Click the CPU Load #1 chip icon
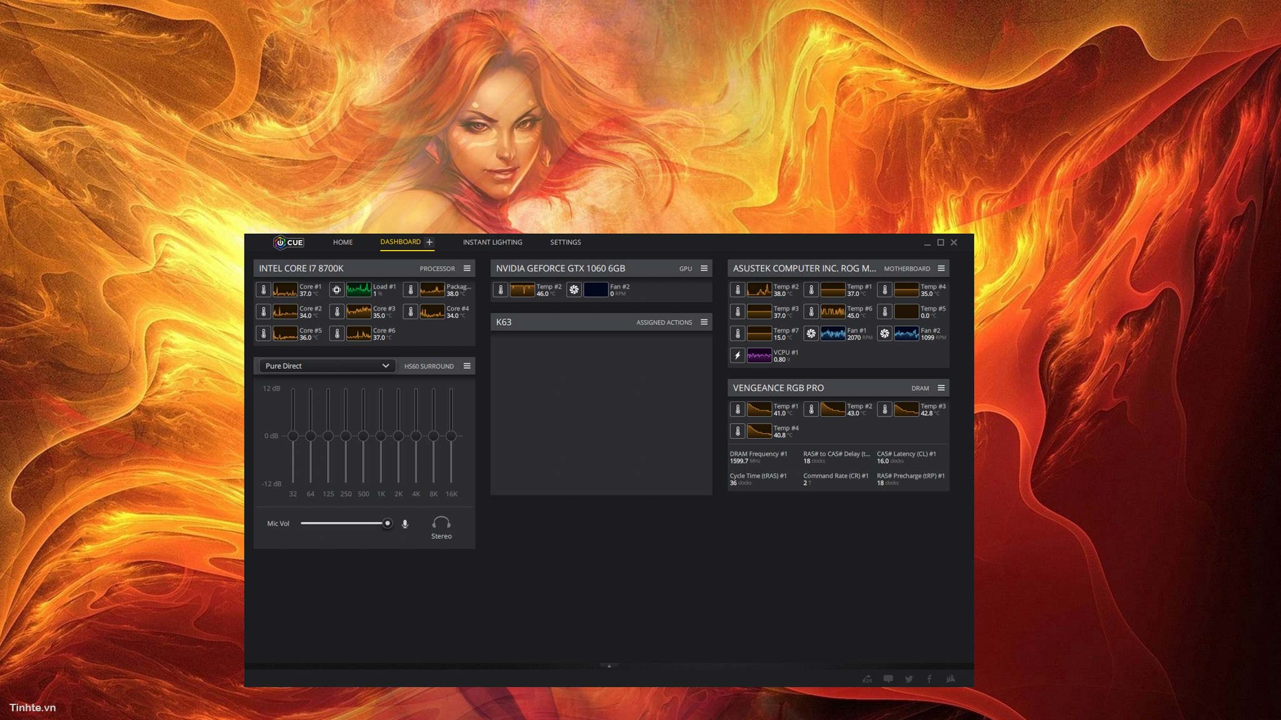Screen dimensions: 1281x720 tap(337, 290)
